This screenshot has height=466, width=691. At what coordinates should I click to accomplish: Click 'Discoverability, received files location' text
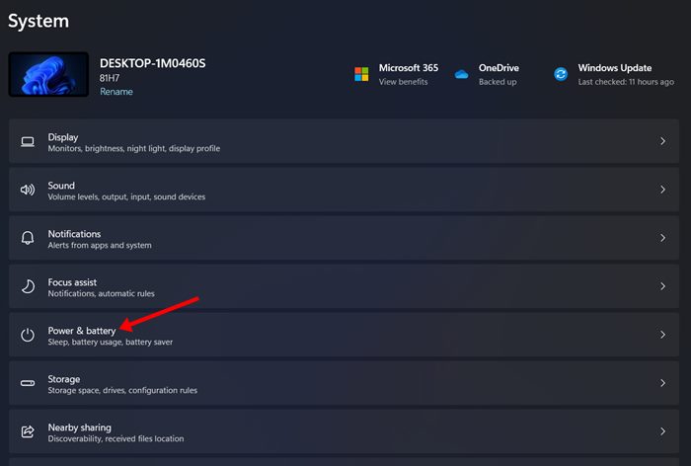[x=115, y=438]
